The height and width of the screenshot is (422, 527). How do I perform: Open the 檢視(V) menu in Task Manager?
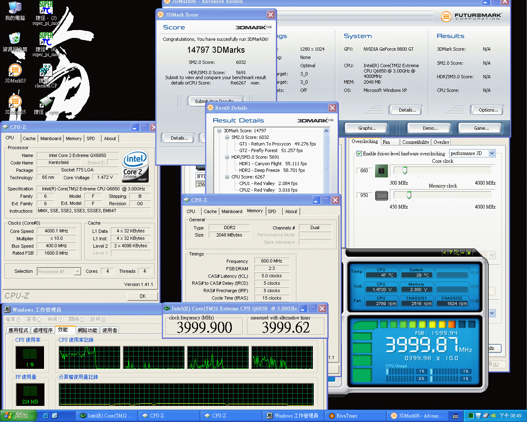(56, 319)
